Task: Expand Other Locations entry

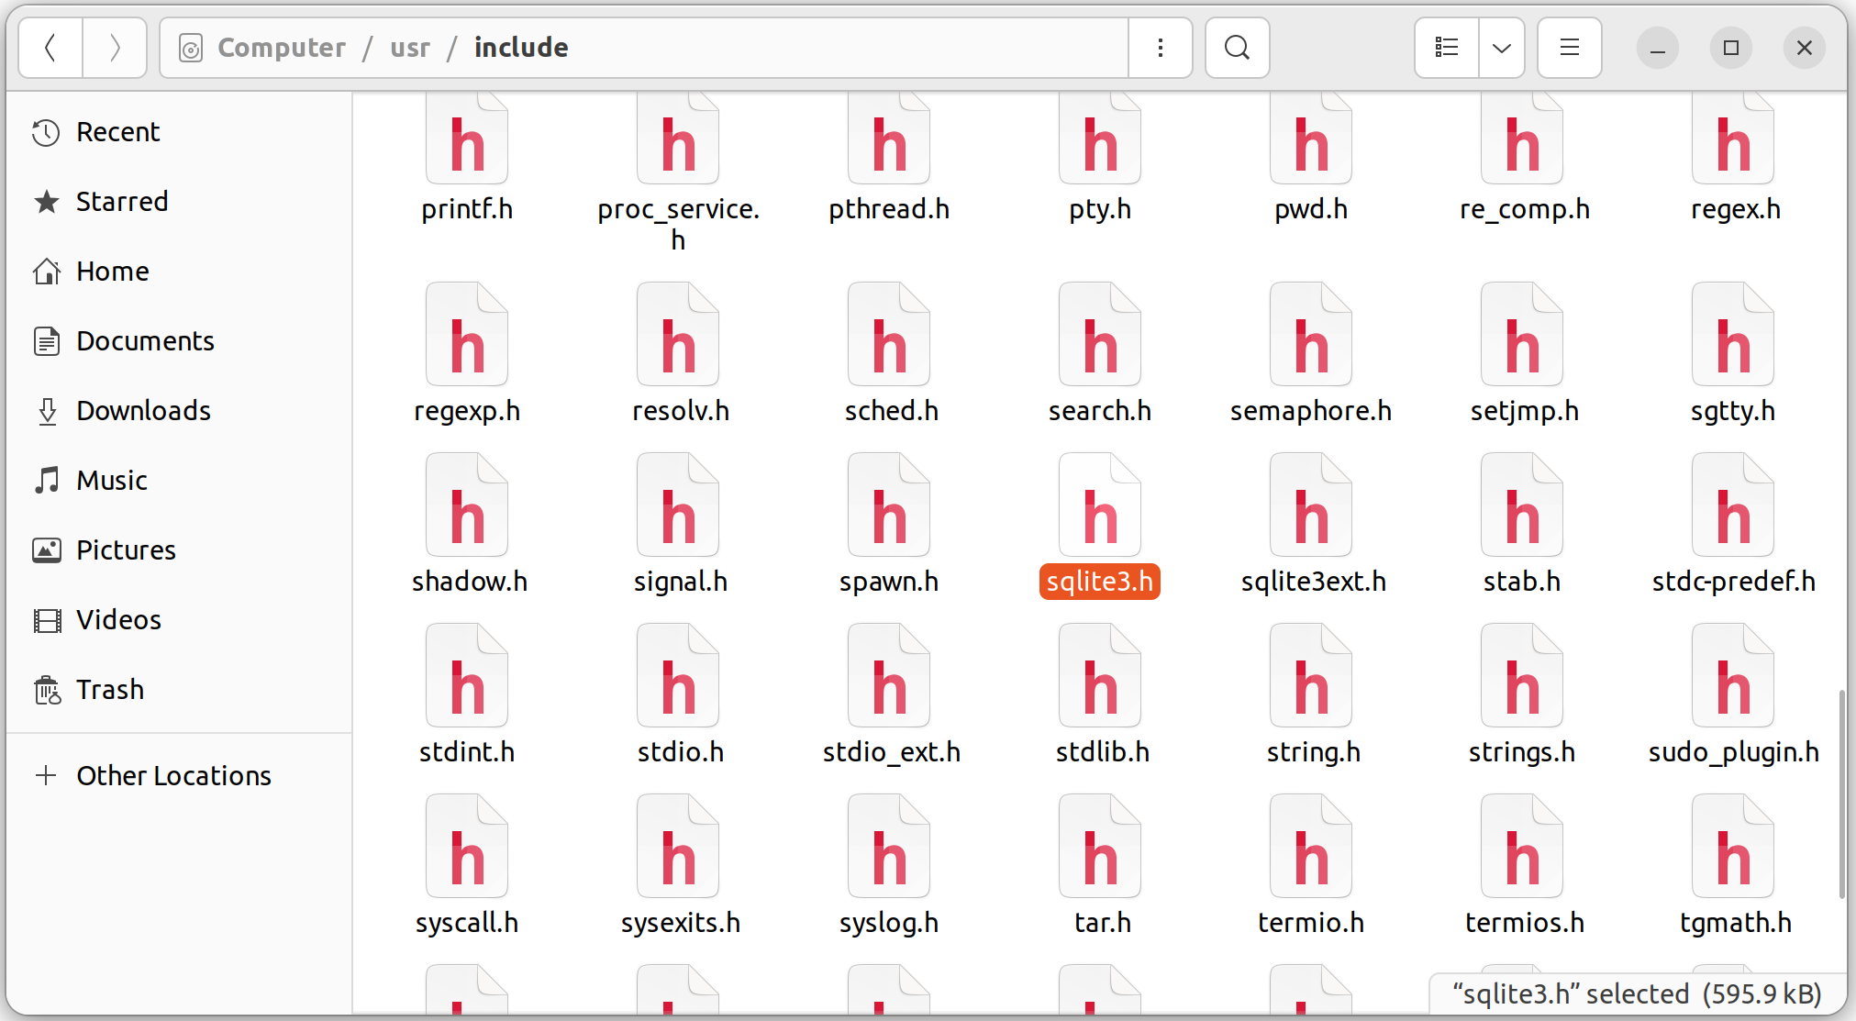Action: pos(172,776)
